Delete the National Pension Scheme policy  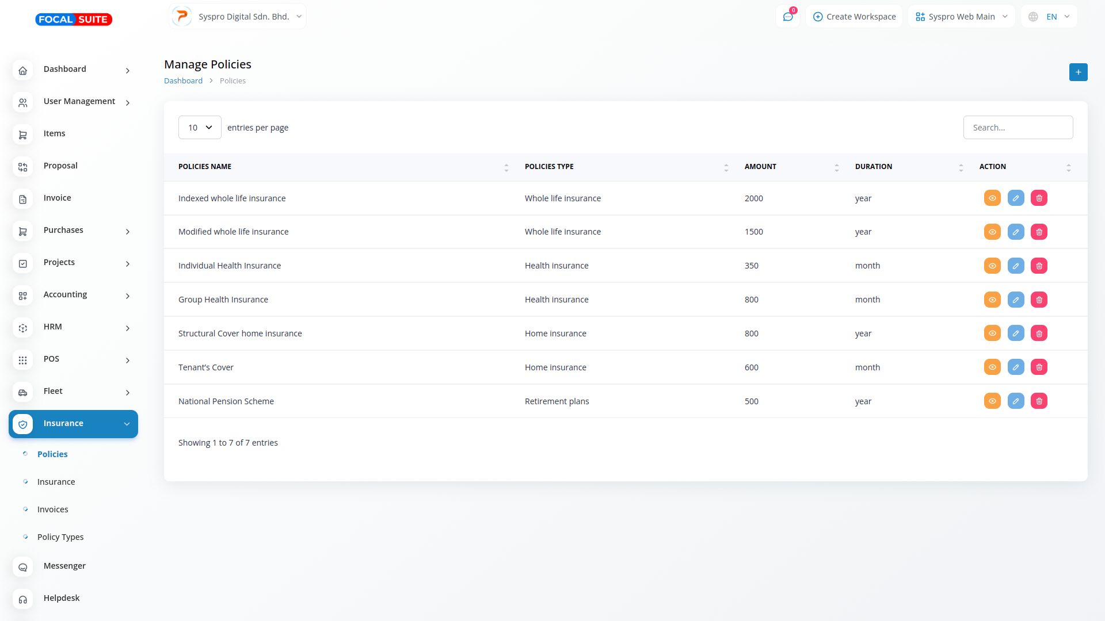pos(1039,401)
